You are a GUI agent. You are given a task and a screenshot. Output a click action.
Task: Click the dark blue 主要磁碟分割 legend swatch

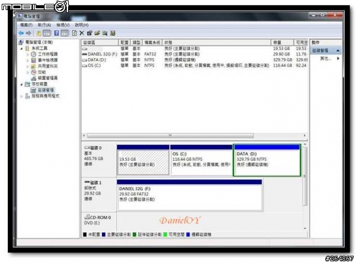pos(104,235)
